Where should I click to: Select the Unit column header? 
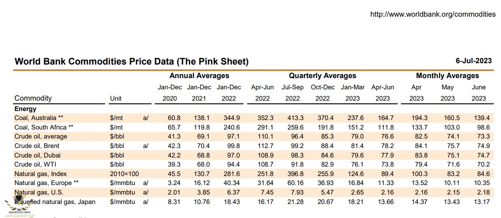(x=115, y=98)
